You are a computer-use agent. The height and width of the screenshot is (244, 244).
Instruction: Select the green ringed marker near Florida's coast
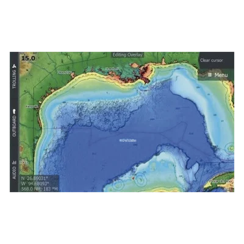(x=231, y=148)
